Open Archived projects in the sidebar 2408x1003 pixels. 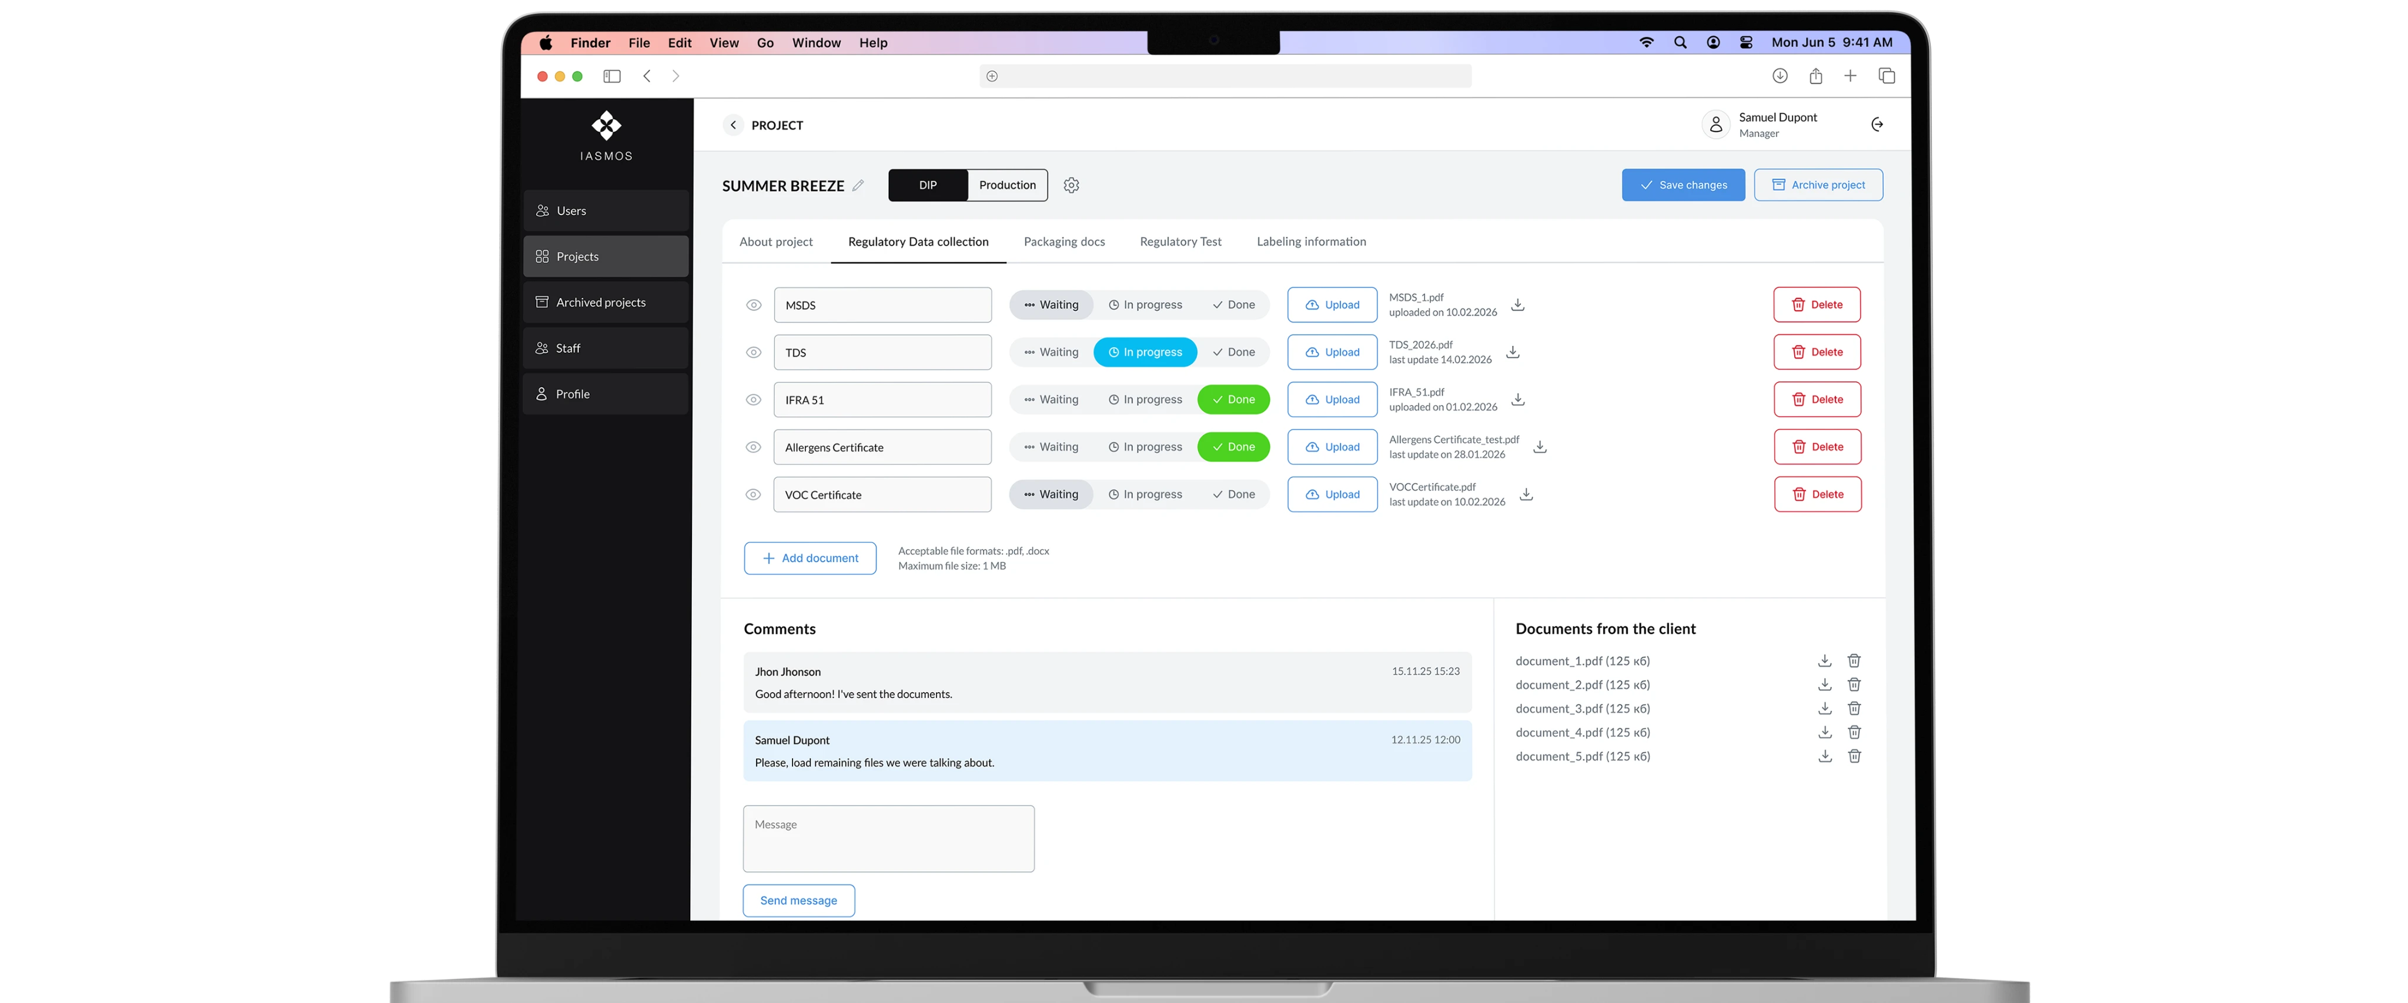pyautogui.click(x=606, y=303)
